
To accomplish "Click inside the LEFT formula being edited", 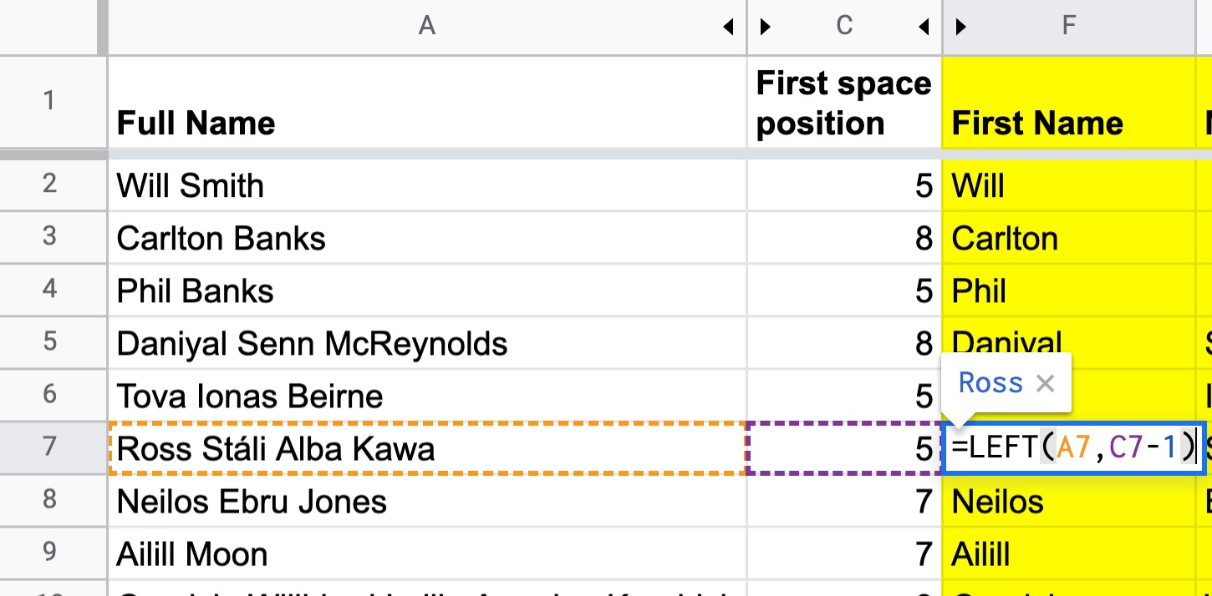I will coord(1070,448).
